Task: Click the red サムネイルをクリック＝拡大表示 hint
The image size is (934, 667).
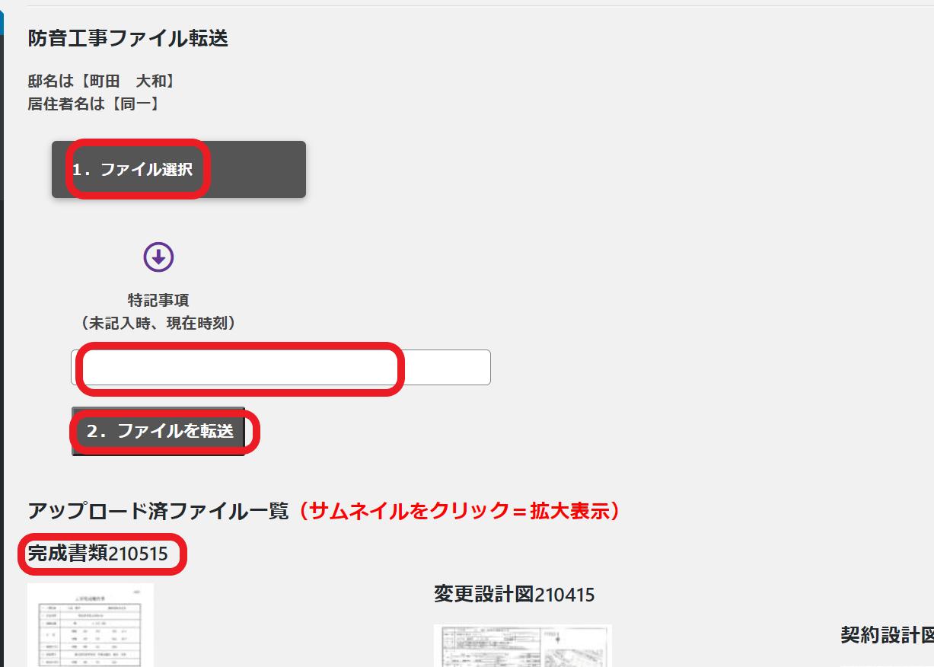Action: pyautogui.click(x=457, y=511)
